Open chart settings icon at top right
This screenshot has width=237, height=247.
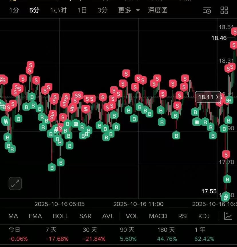207,11
